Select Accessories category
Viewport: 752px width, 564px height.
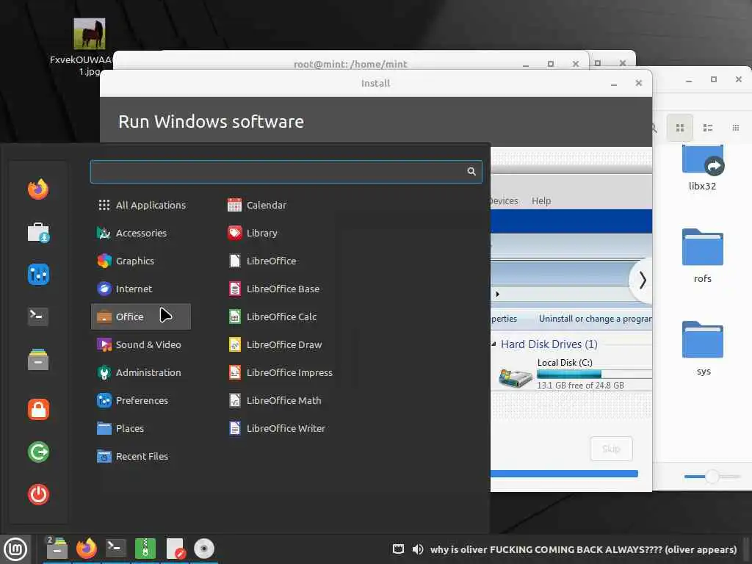point(141,233)
